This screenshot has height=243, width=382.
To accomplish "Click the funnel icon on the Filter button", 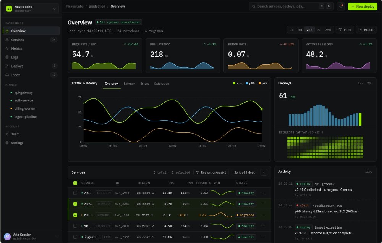I will tap(340, 29).
